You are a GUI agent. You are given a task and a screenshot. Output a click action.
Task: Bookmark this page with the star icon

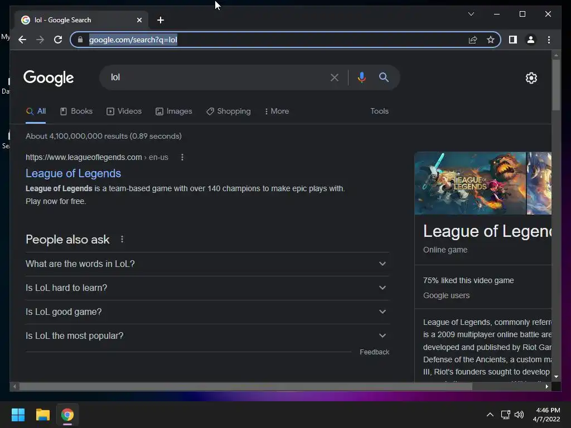(x=491, y=40)
